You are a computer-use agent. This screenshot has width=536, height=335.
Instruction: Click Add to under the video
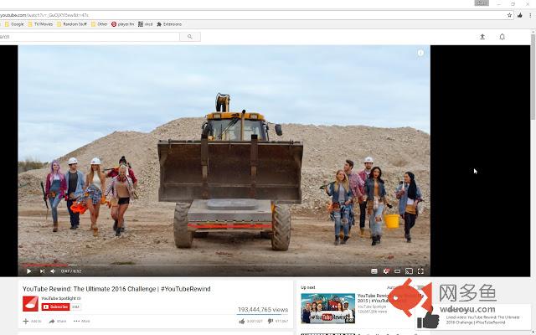(x=32, y=322)
